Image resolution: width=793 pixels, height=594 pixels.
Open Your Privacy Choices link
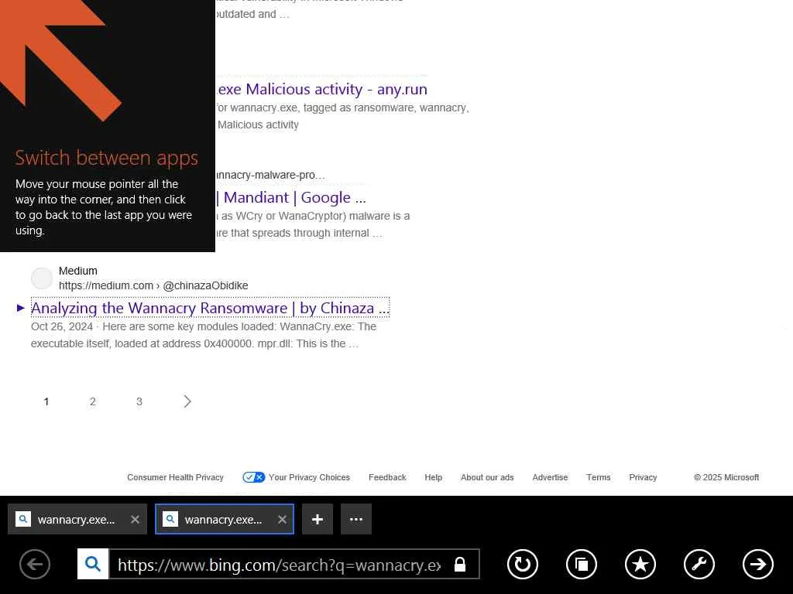click(x=309, y=477)
